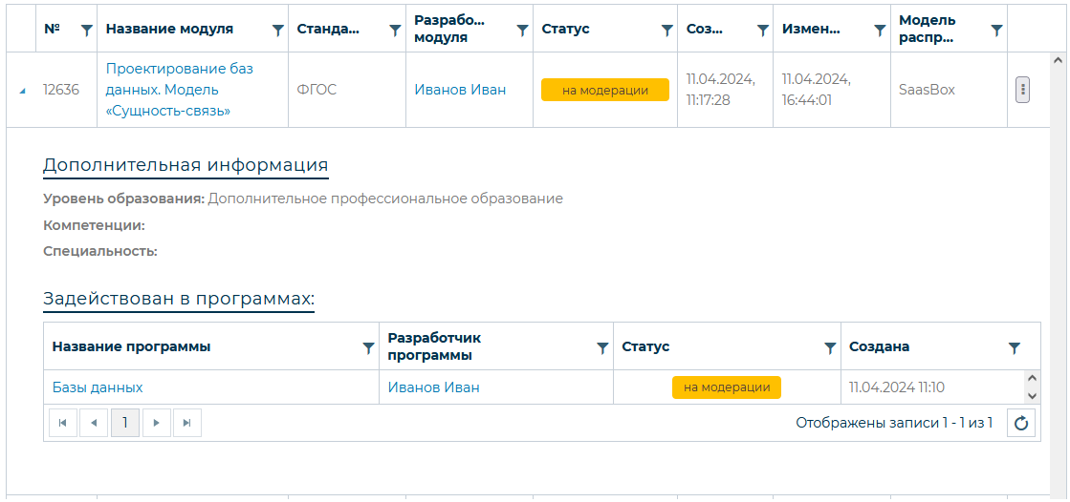Open filter for № column
The height and width of the screenshot is (502, 1070).
click(x=87, y=31)
